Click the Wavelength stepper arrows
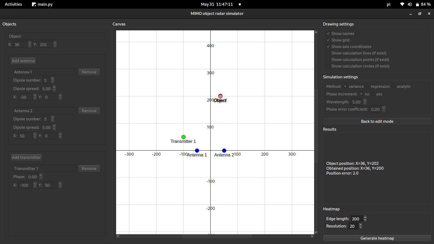The image size is (434, 244). coord(365,102)
